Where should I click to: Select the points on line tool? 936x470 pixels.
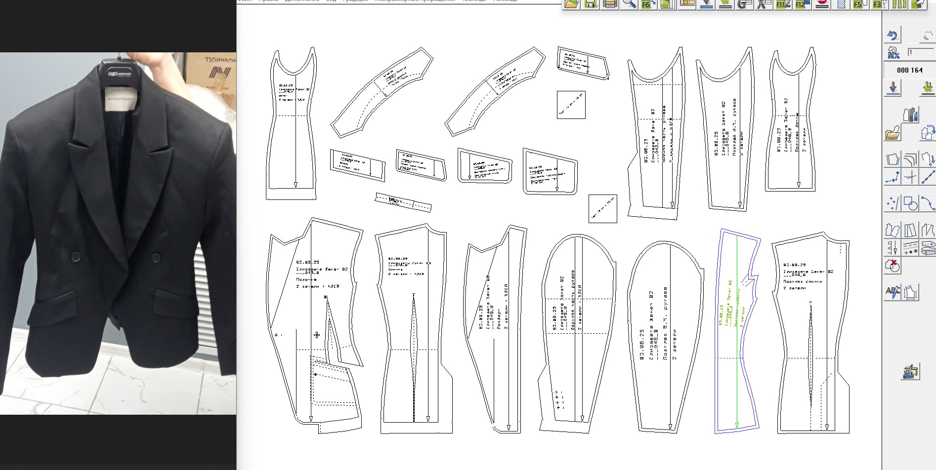(x=927, y=177)
